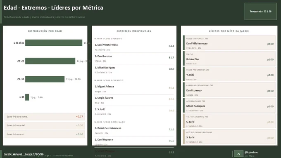Select the 1. Beñat Gerenabarrena row
This screenshot has height=158, width=281.
point(134,130)
